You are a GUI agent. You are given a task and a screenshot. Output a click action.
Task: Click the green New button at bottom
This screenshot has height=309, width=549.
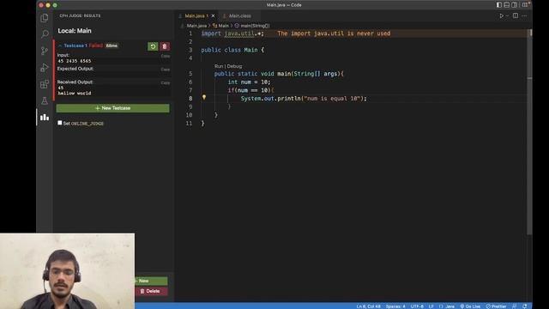(x=151, y=281)
